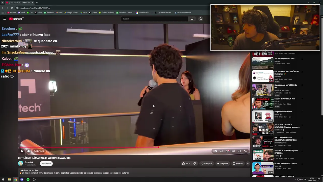Open Tomy ON channel name link
323x182 pixels.
[29, 162]
